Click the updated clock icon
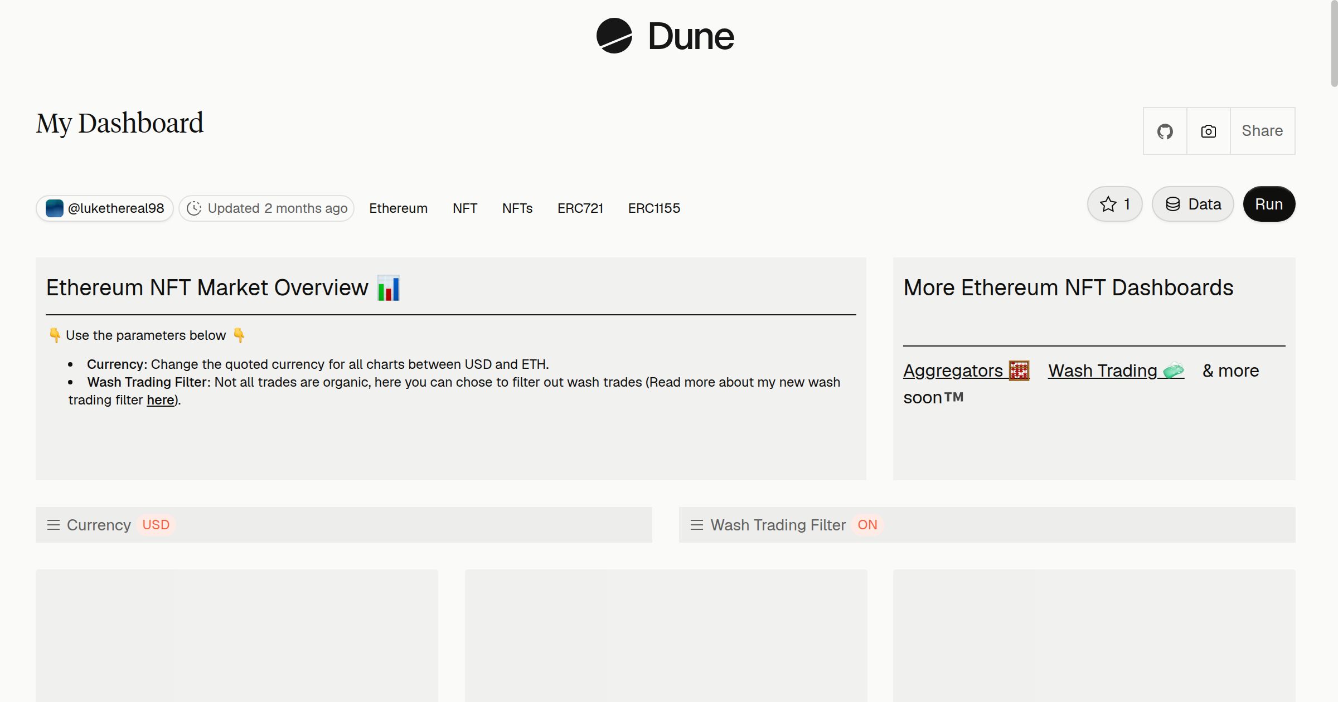Viewport: 1338px width, 702px height. coord(193,208)
